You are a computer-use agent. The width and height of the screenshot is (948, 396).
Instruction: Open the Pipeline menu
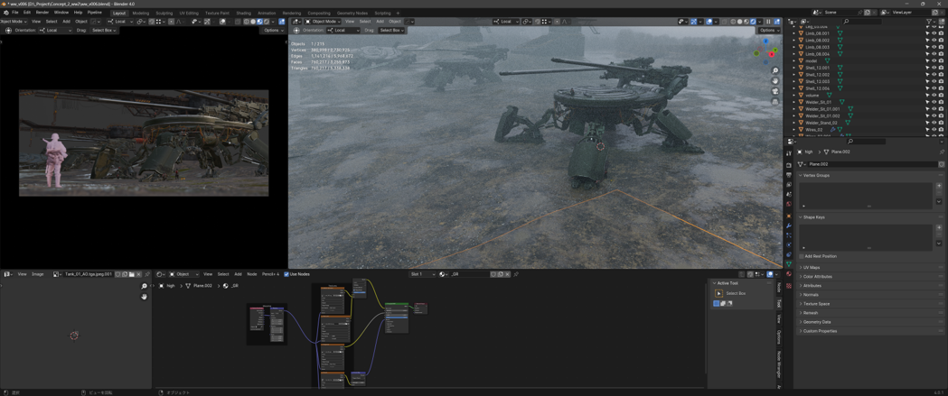(x=95, y=12)
